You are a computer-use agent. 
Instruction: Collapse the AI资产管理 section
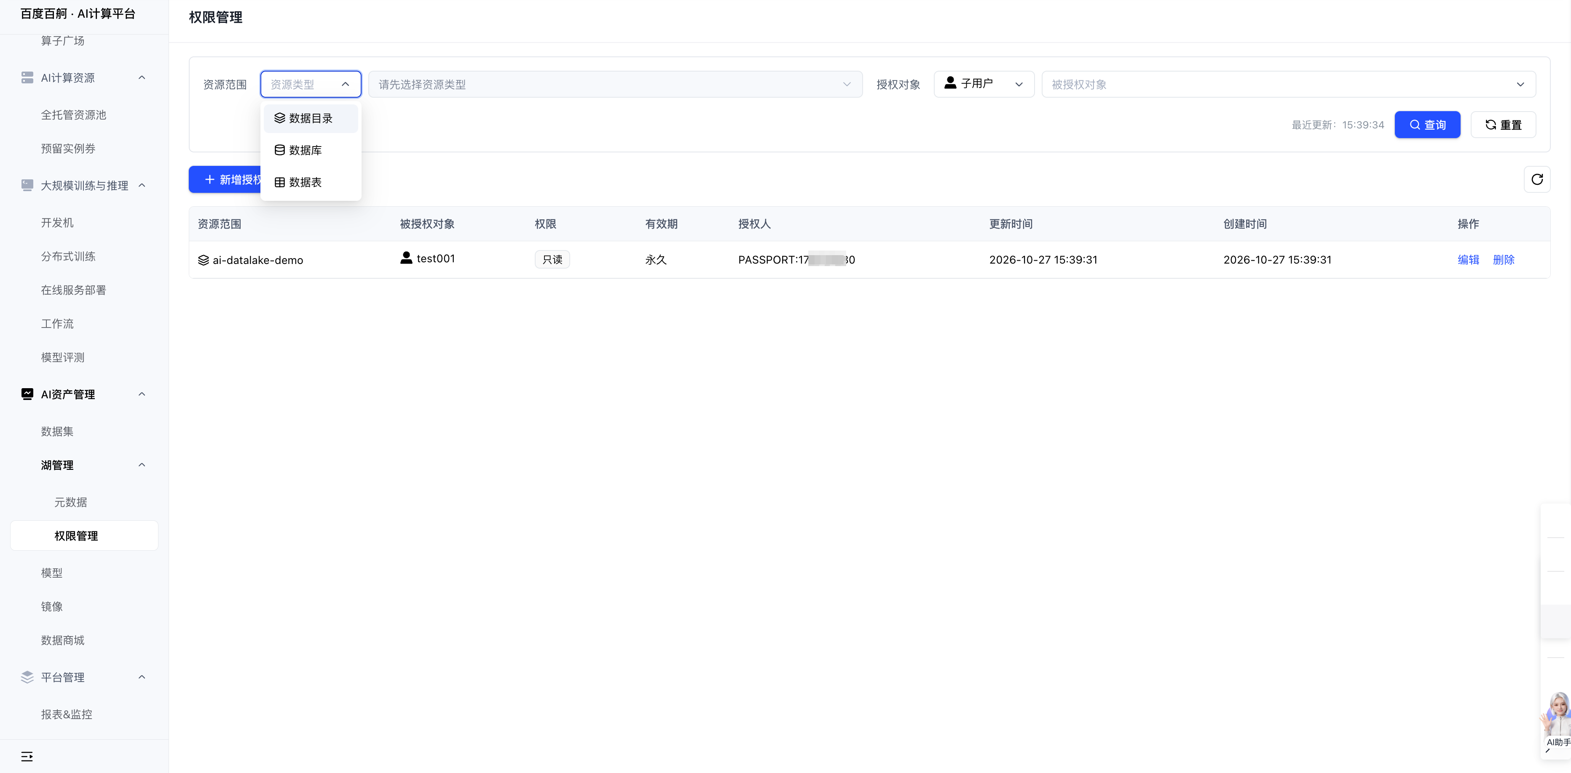pyautogui.click(x=142, y=394)
